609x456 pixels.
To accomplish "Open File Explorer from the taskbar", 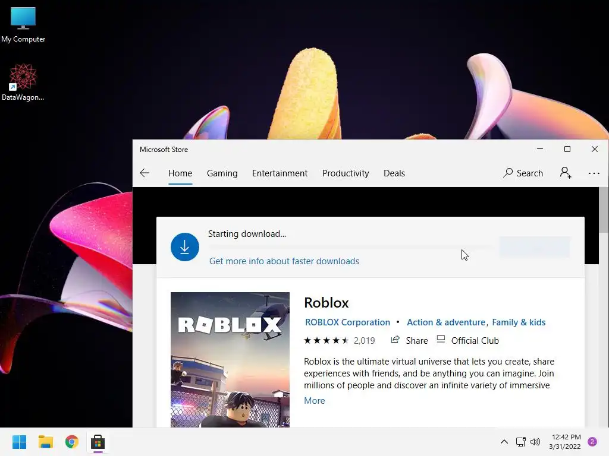I will [x=45, y=442].
